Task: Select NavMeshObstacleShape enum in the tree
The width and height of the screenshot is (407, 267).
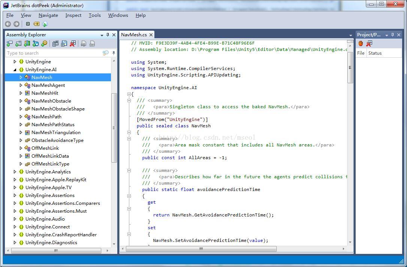Action: (58, 109)
